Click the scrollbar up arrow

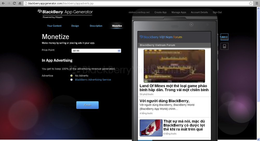258,8
